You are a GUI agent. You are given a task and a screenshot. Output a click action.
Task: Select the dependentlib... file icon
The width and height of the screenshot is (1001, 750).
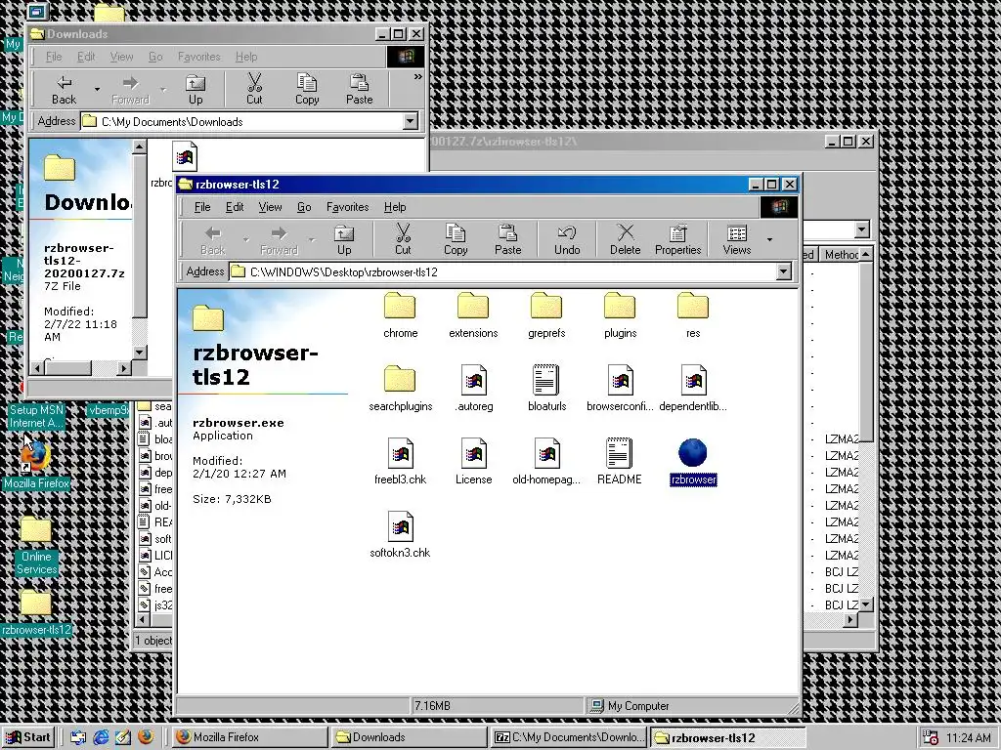693,380
